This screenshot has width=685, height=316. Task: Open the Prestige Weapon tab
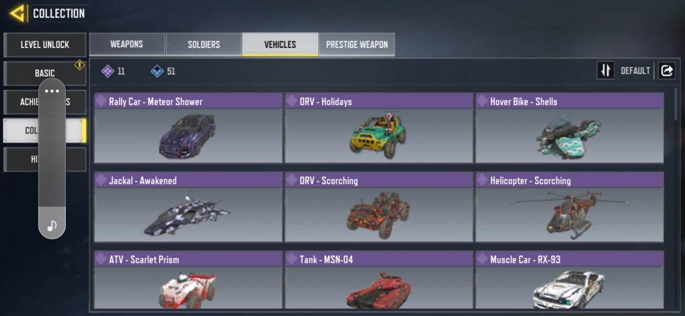pyautogui.click(x=357, y=44)
